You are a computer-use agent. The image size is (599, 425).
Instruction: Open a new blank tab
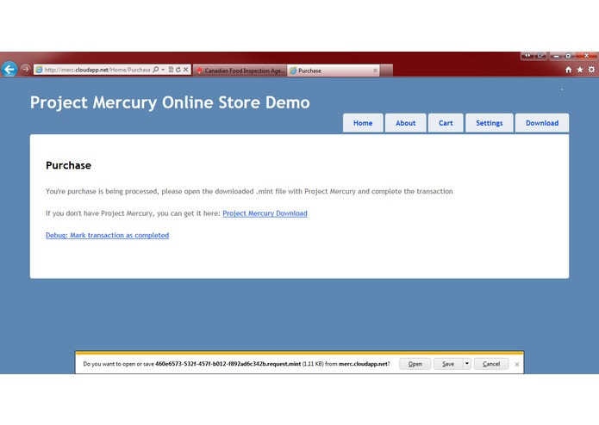tap(386, 71)
